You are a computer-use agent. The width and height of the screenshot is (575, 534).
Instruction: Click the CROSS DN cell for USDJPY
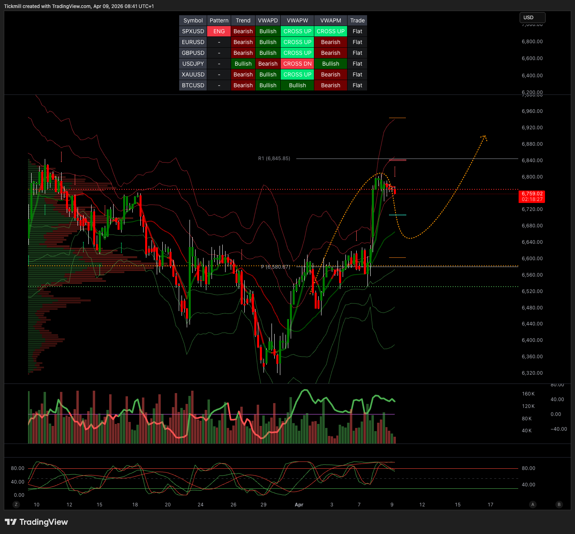(297, 64)
